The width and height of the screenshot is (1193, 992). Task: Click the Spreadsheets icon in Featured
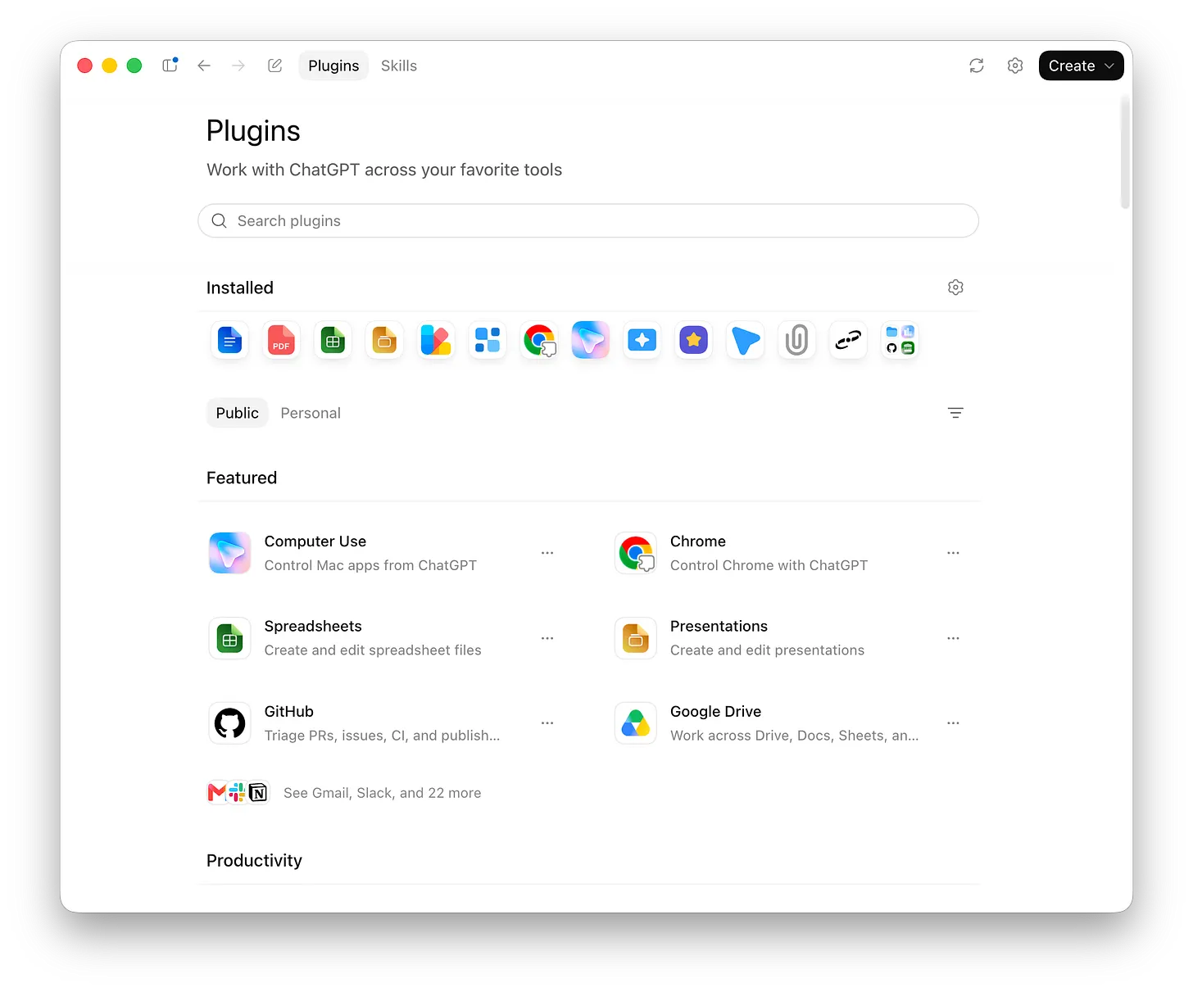pyautogui.click(x=230, y=638)
